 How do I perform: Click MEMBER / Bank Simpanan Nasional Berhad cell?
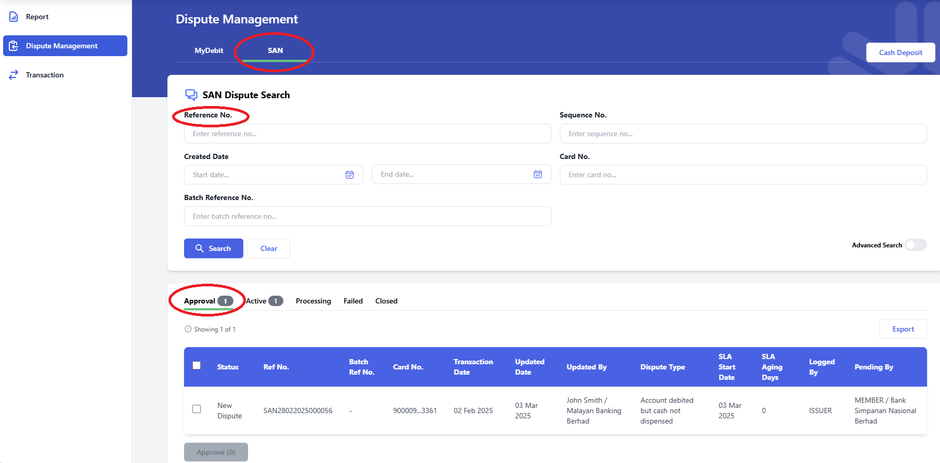click(885, 411)
